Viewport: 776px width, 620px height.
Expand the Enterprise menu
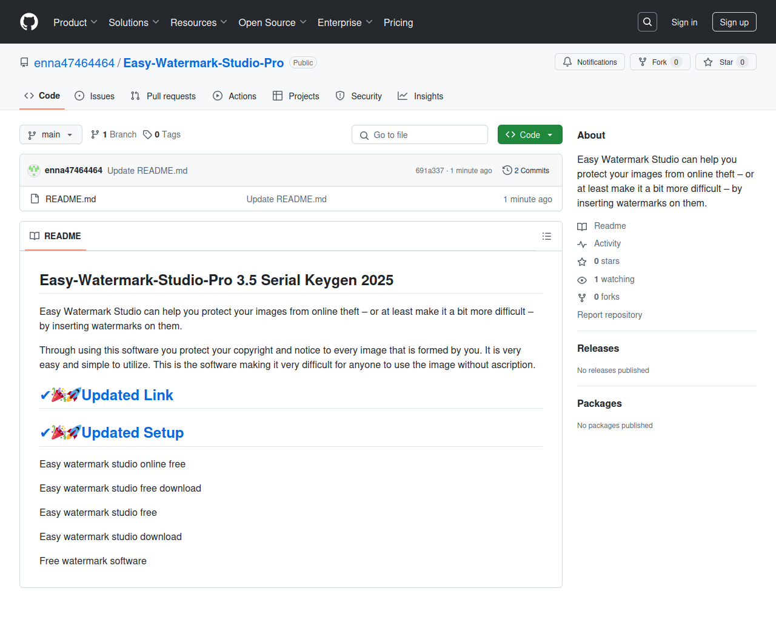(345, 22)
